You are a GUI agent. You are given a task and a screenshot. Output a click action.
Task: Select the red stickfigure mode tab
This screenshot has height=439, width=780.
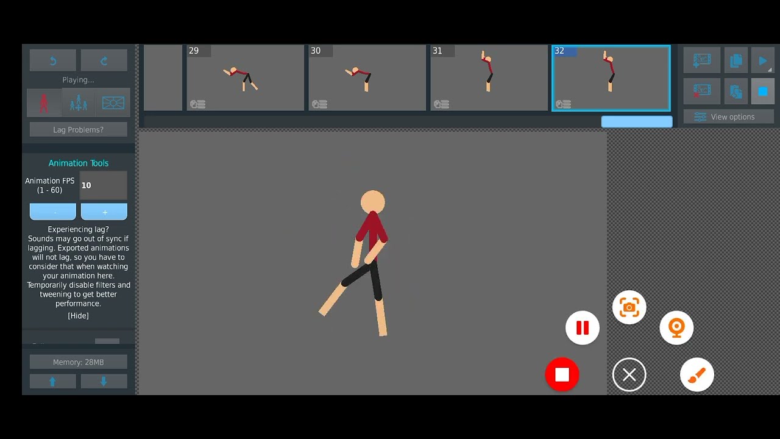[x=44, y=103]
